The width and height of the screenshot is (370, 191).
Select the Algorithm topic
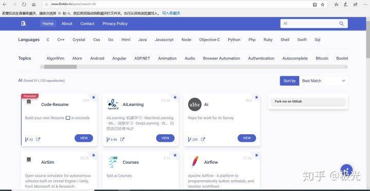[x=55, y=58]
